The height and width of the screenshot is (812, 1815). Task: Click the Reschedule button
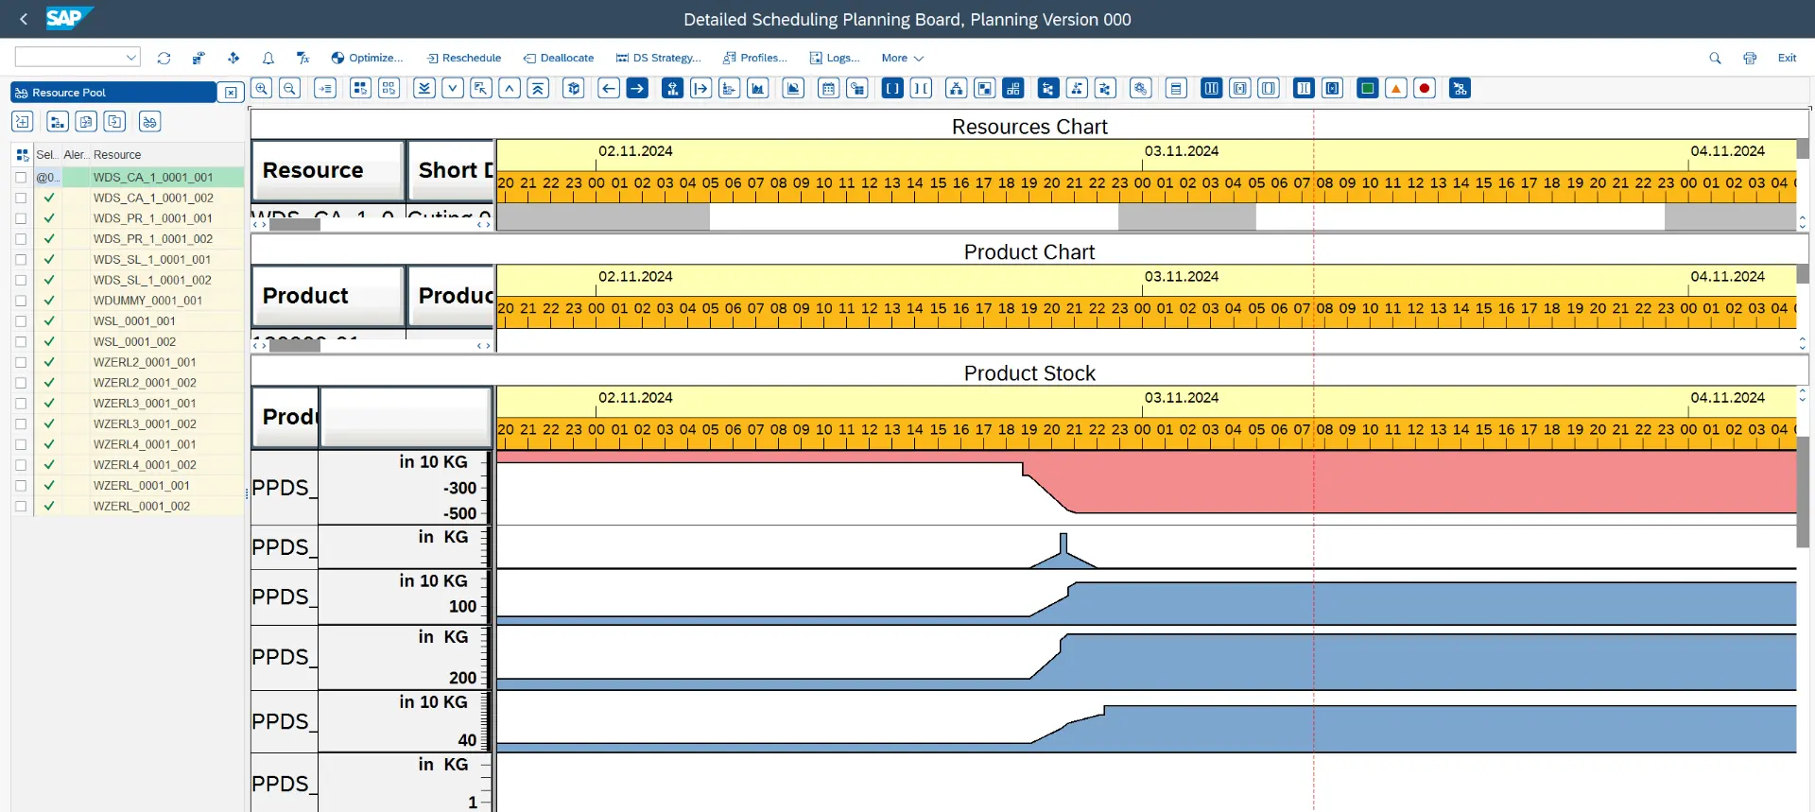click(464, 58)
